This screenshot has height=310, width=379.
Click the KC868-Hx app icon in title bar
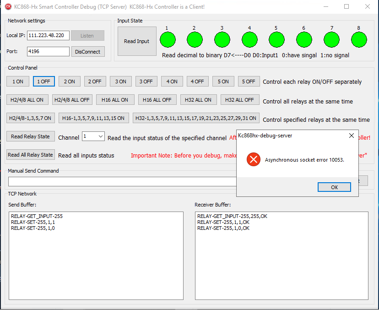(x=8, y=7)
